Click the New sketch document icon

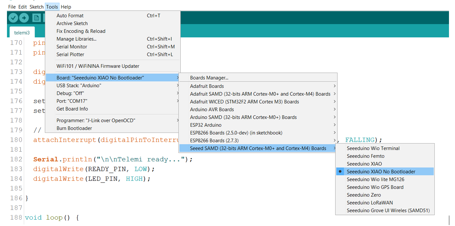[37, 18]
